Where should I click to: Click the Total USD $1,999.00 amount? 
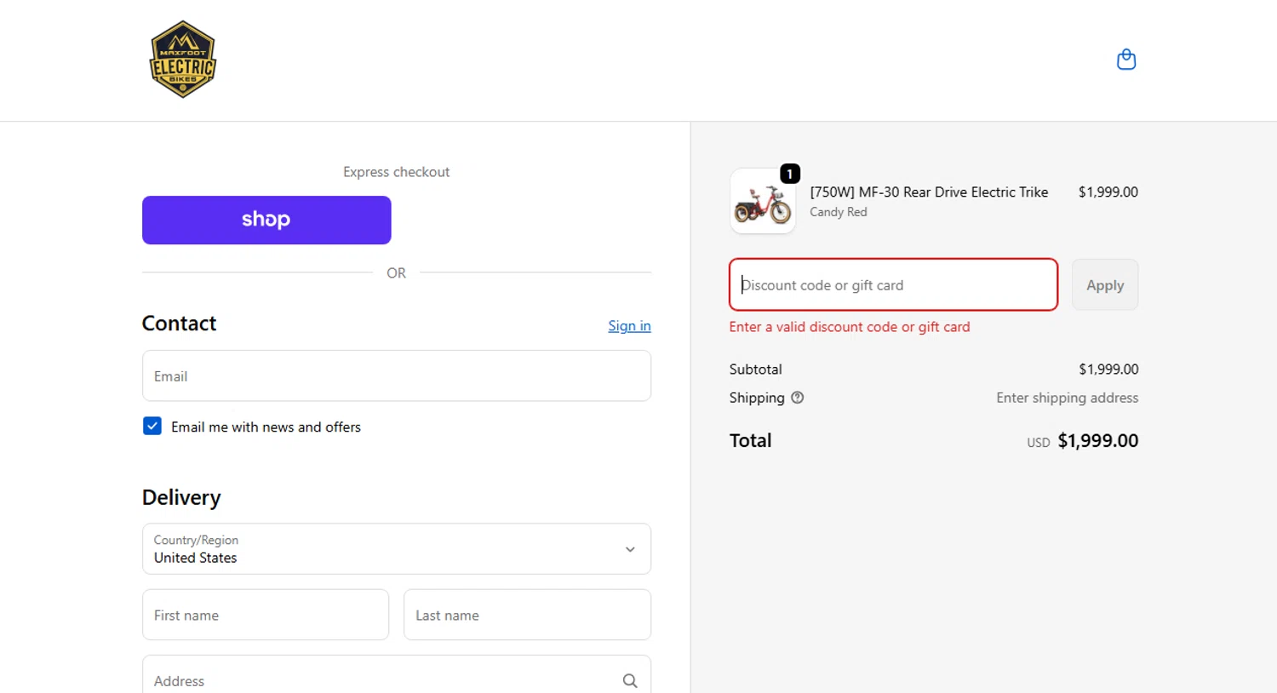pos(1082,441)
